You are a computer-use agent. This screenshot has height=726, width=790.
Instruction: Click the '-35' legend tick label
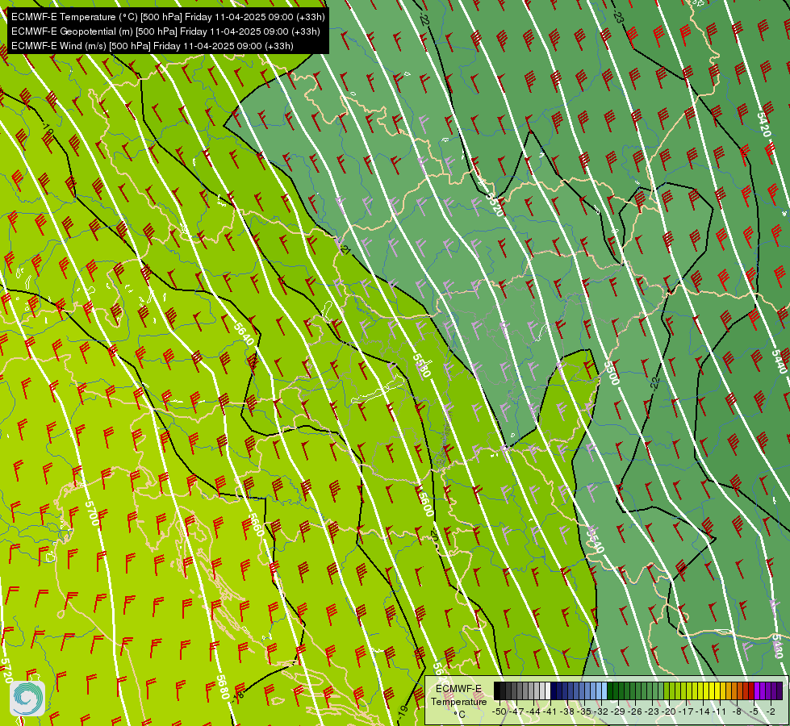pyautogui.click(x=584, y=711)
